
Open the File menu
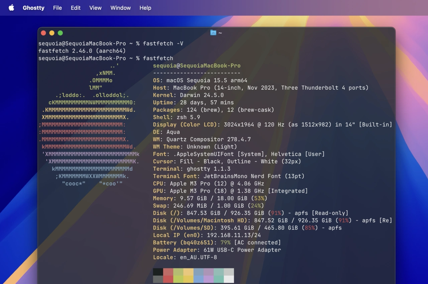pyautogui.click(x=58, y=8)
